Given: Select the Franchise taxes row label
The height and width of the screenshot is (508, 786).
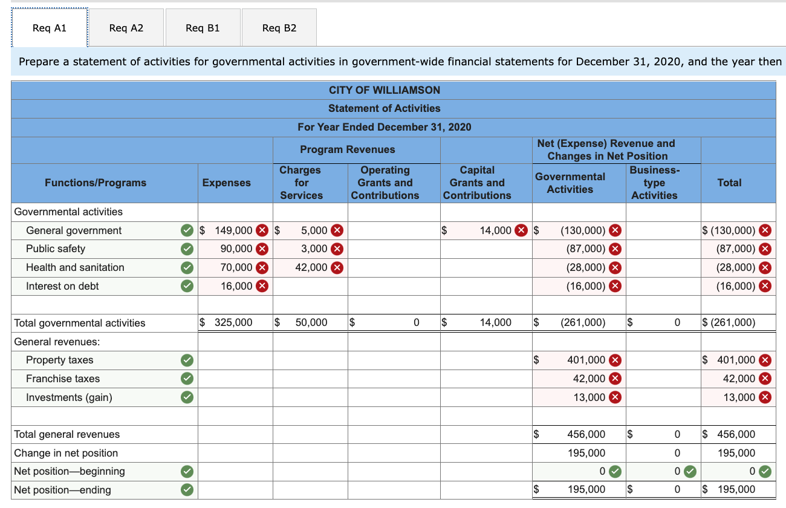Looking at the screenshot, I should (x=63, y=379).
